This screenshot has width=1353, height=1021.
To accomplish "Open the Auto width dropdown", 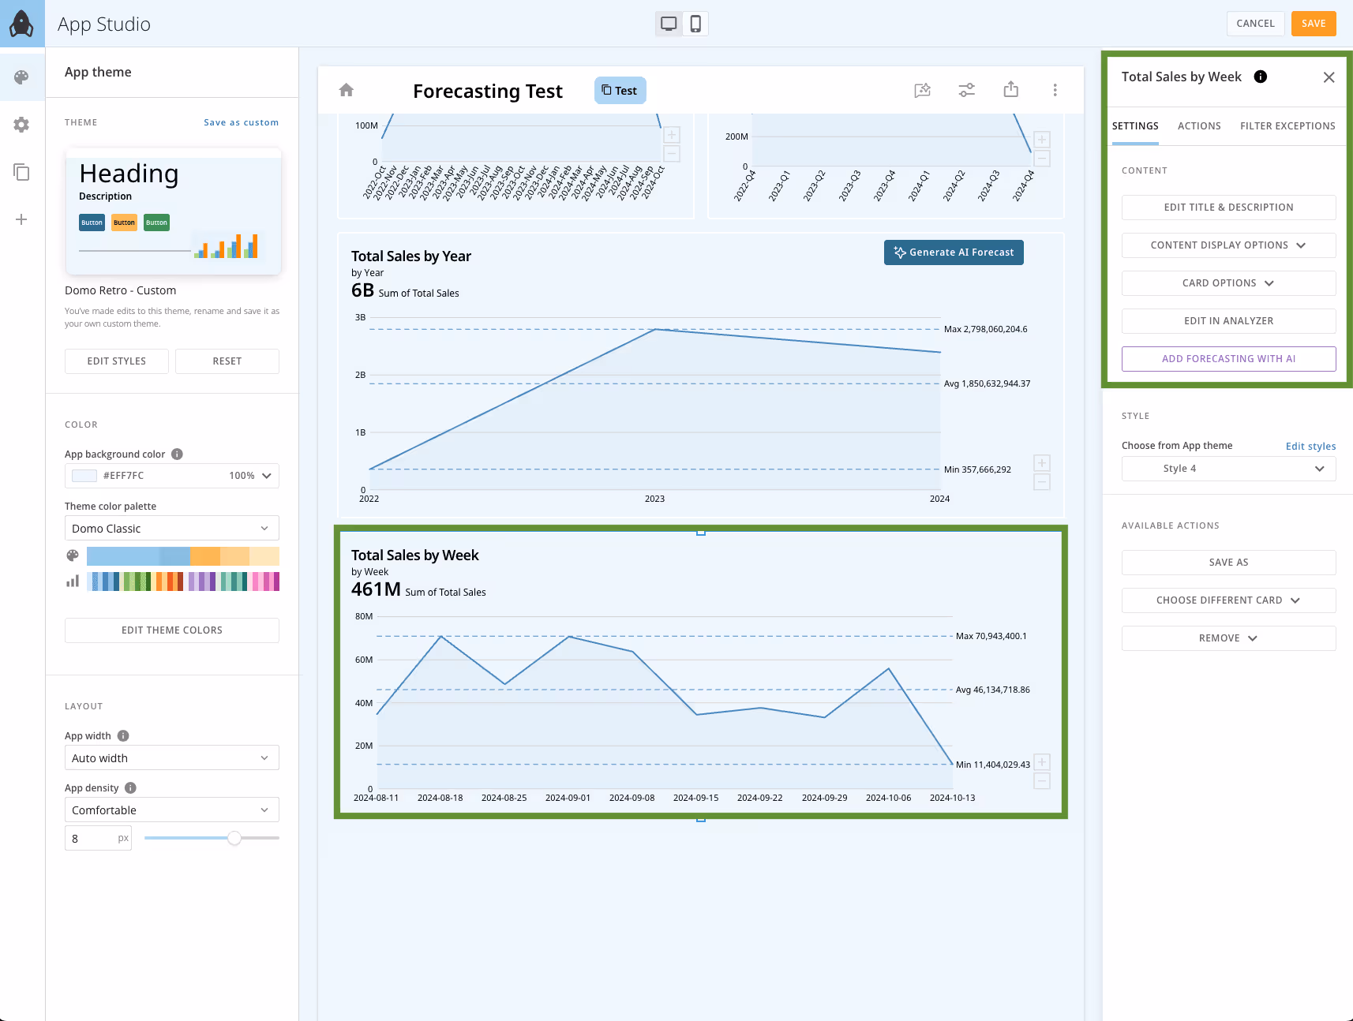I will pos(172,757).
